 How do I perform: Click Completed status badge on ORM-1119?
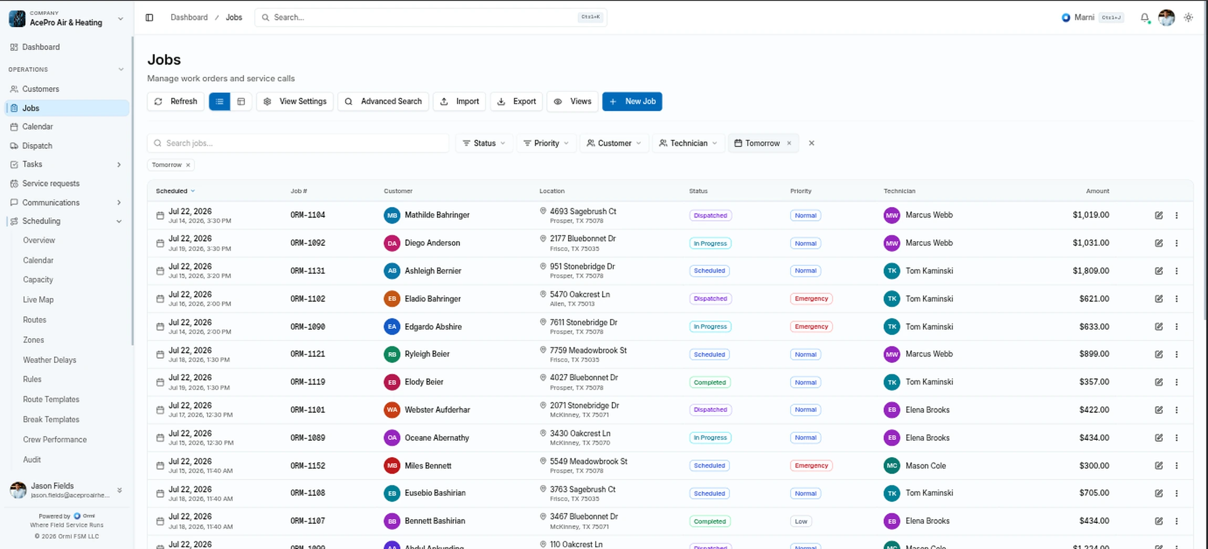click(x=709, y=382)
